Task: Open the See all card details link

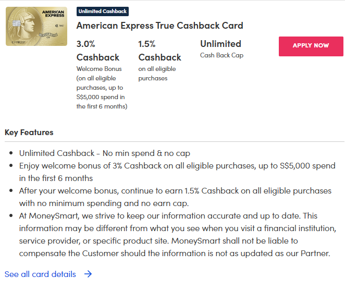Action: [x=40, y=274]
